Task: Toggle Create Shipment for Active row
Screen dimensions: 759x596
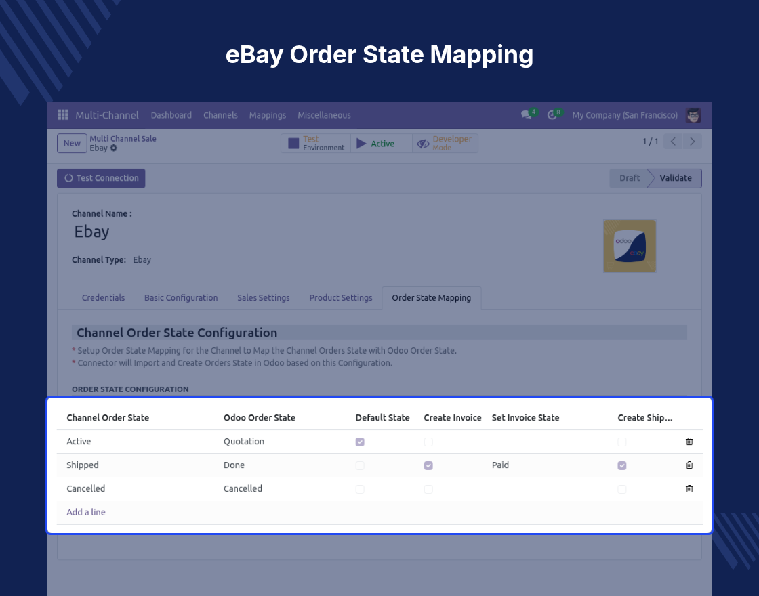Action: pos(622,442)
